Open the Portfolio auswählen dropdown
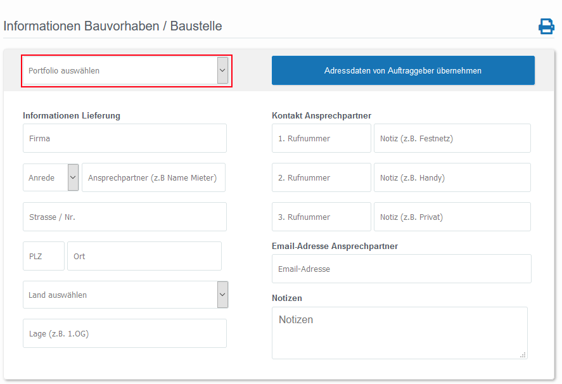 tap(126, 70)
